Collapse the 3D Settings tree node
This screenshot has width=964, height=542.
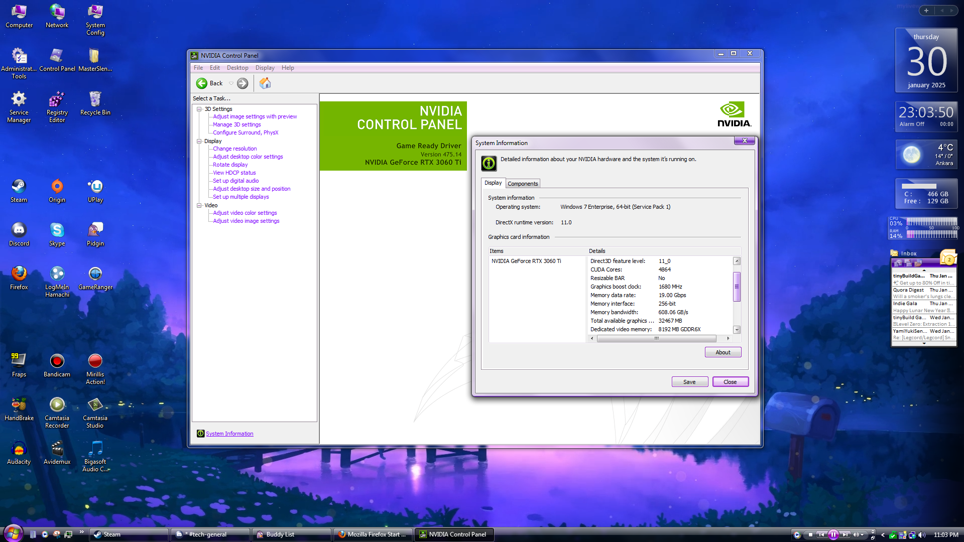point(199,109)
